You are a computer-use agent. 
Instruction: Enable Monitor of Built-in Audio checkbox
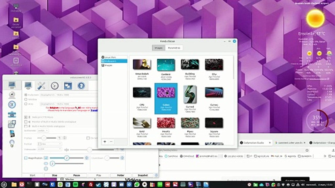(26, 122)
